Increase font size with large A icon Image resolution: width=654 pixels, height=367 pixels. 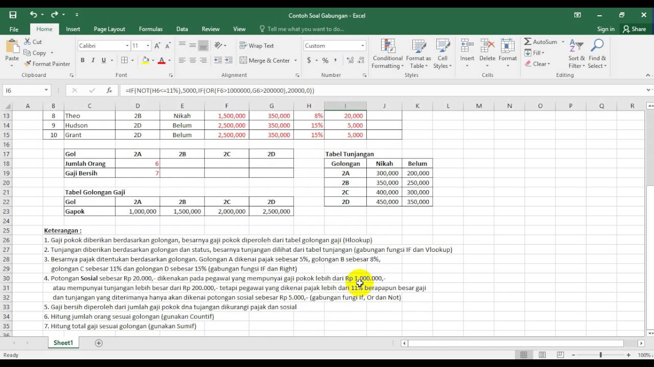click(157, 45)
